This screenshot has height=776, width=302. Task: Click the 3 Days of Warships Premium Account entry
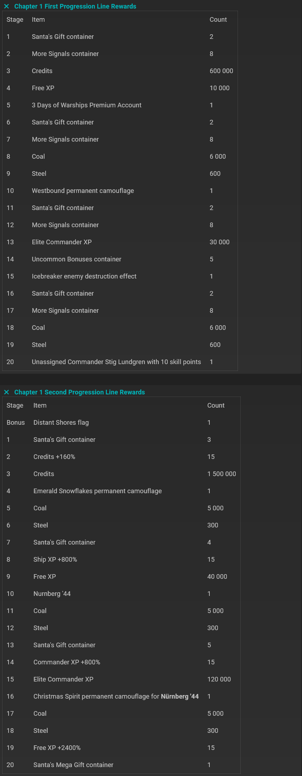coord(87,105)
